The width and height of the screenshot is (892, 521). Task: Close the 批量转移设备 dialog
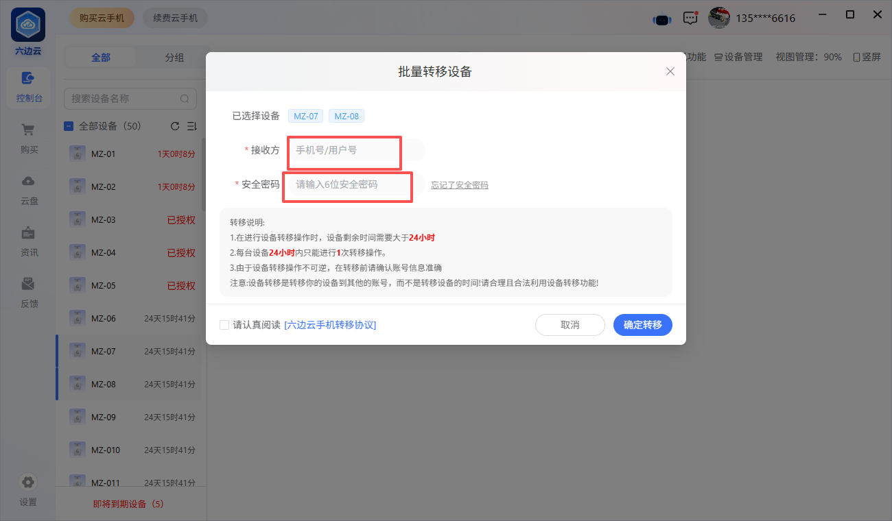click(670, 71)
